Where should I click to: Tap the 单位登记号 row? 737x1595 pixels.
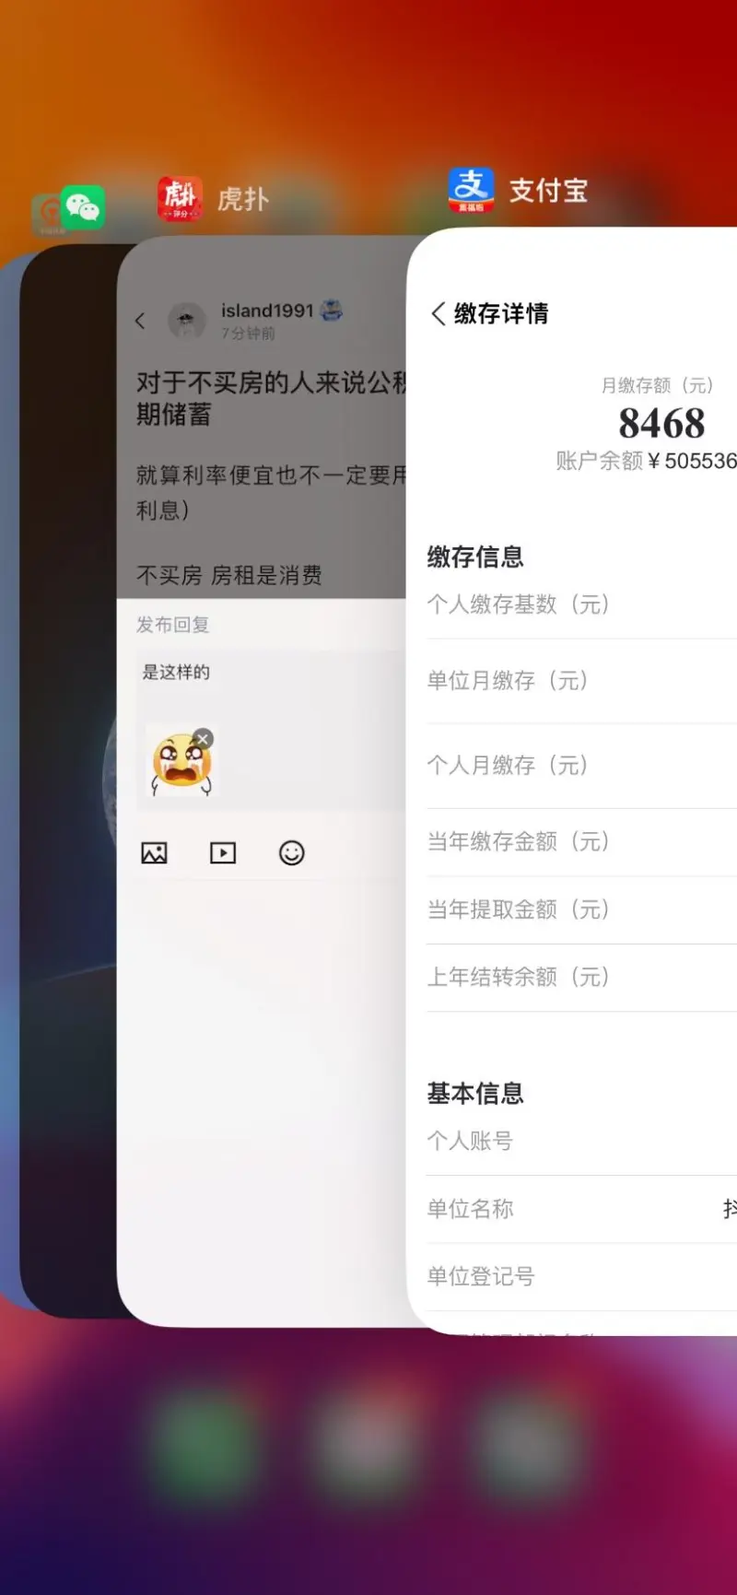[581, 1277]
